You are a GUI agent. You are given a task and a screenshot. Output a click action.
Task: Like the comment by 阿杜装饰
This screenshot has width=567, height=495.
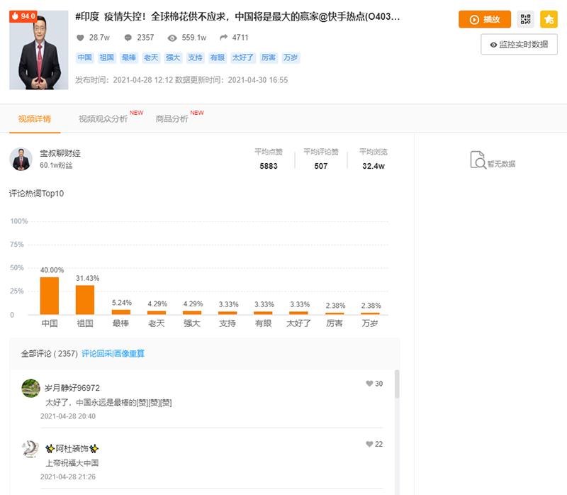tap(369, 444)
